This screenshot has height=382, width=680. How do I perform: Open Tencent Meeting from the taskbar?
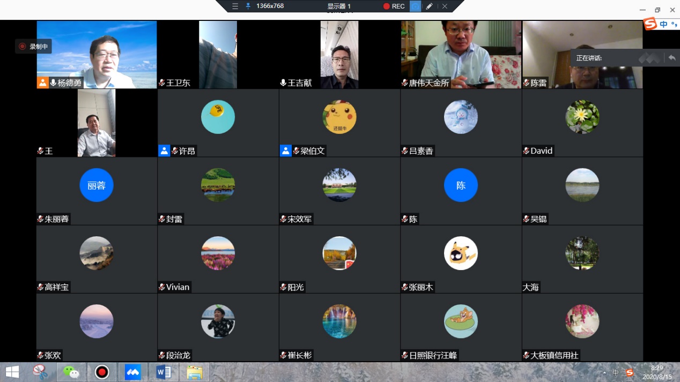pos(132,372)
